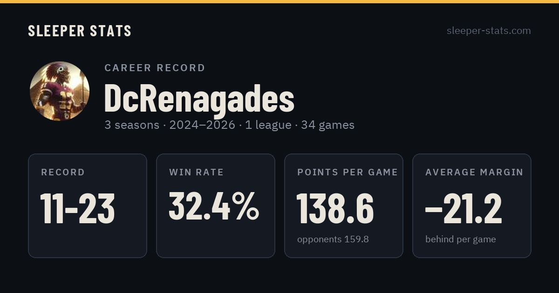Click the 138.6 points value
Image resolution: width=559 pixels, height=293 pixels.
coord(335,208)
